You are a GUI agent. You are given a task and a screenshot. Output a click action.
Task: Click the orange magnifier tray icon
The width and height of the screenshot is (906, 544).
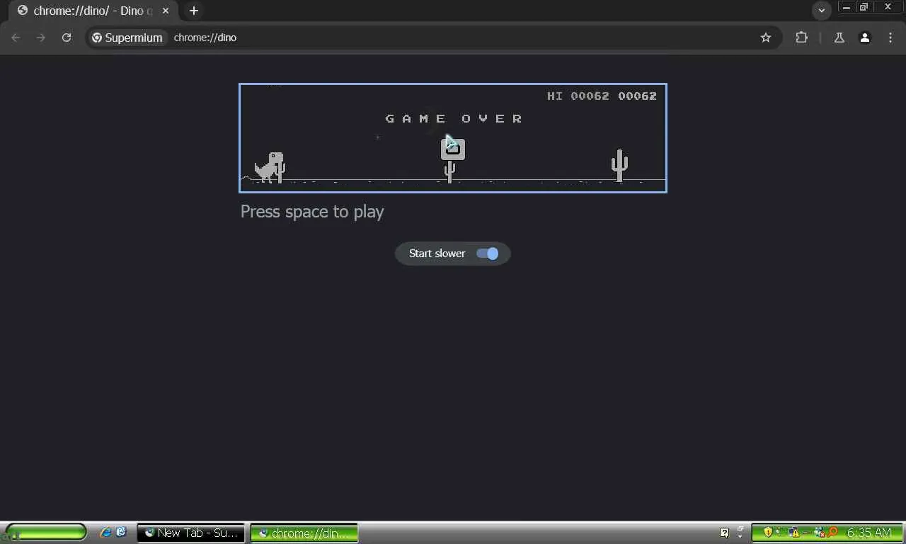point(832,533)
